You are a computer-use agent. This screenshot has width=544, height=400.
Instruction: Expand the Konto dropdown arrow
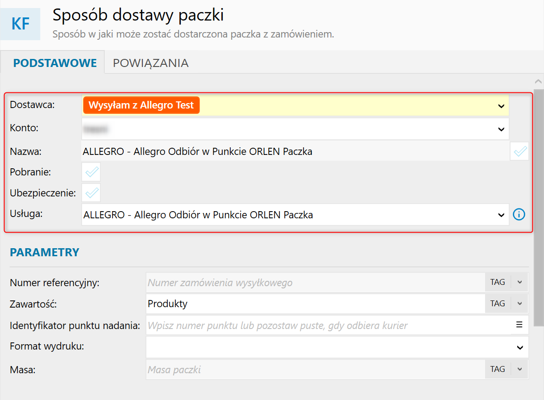(501, 129)
